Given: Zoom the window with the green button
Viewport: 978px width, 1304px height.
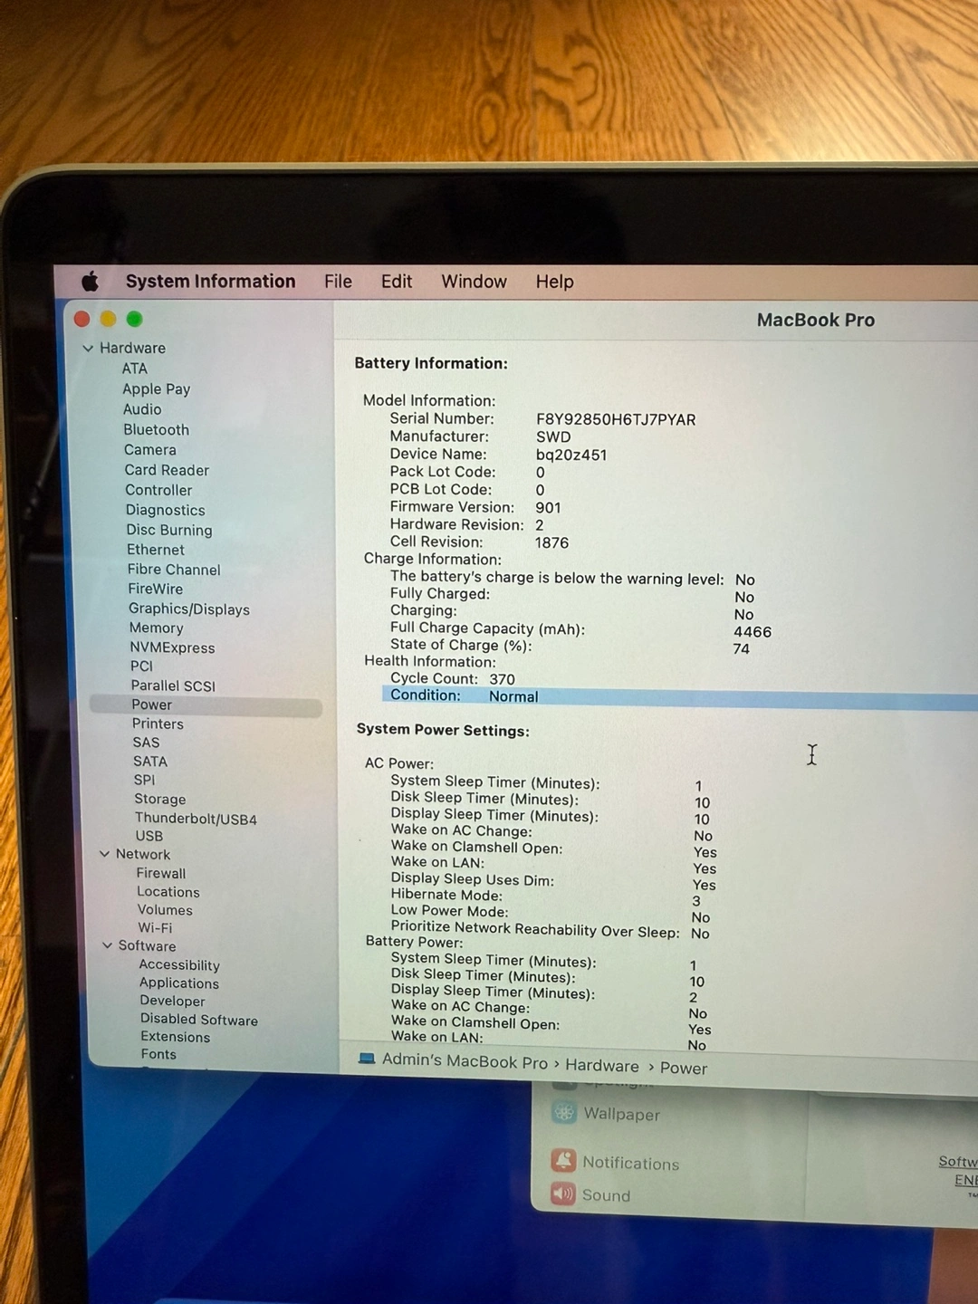Looking at the screenshot, I should coord(134,319).
